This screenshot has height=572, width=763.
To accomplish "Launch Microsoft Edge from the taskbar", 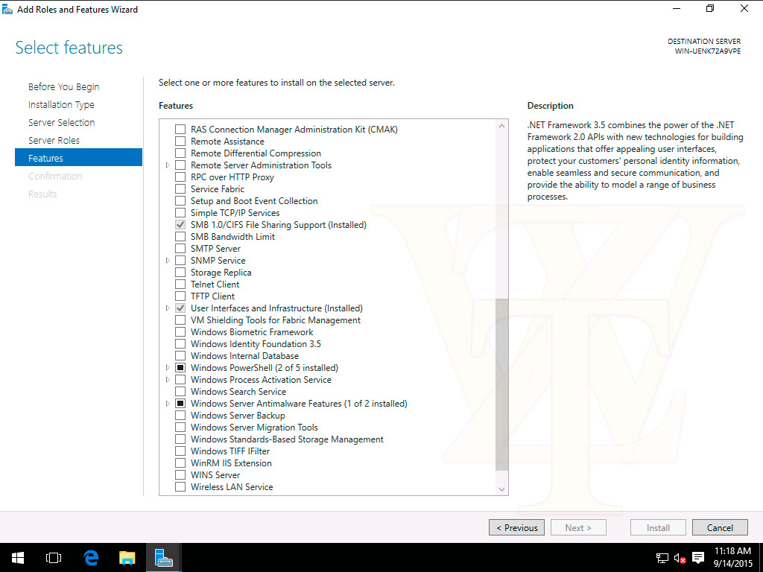I will 91,557.
